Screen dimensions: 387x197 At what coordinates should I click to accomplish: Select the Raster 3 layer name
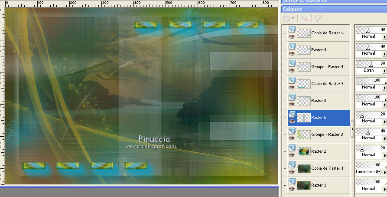319,101
